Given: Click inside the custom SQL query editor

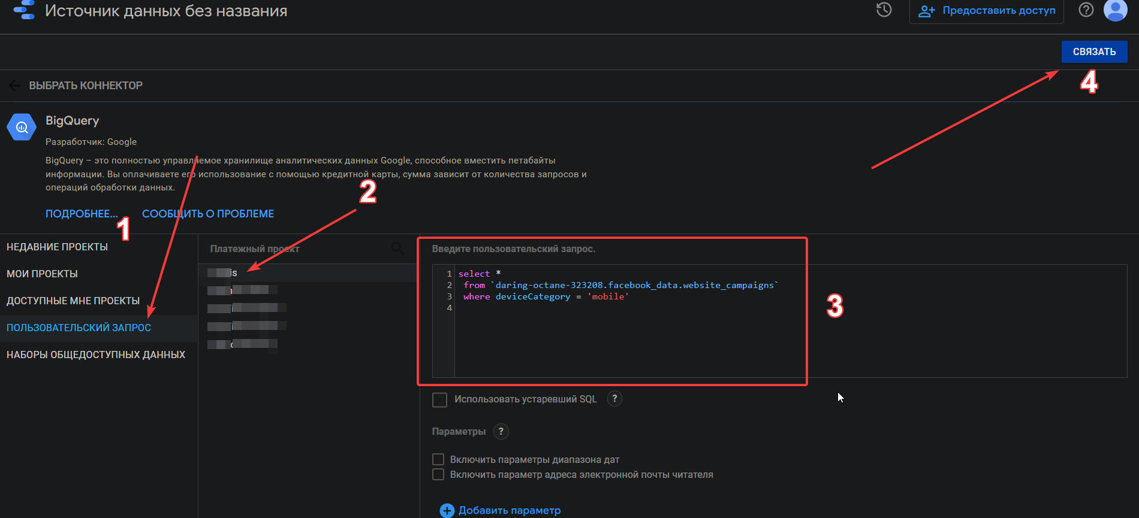Looking at the screenshot, I should point(779,320).
